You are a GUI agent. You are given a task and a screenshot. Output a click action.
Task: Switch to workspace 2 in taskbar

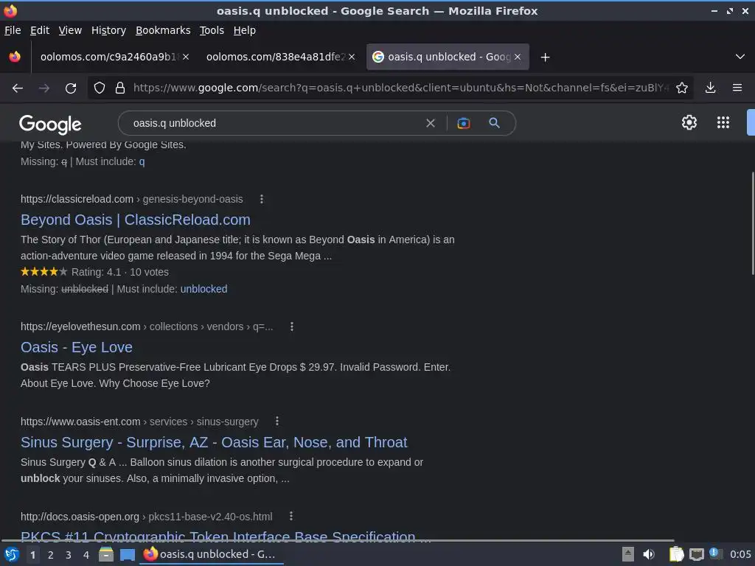pyautogui.click(x=51, y=555)
